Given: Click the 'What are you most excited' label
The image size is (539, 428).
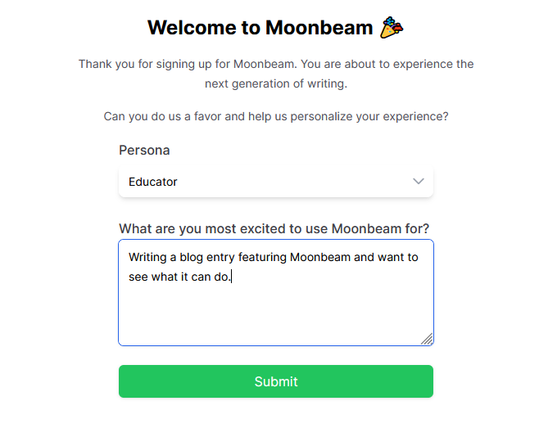Looking at the screenshot, I should pos(274,228).
